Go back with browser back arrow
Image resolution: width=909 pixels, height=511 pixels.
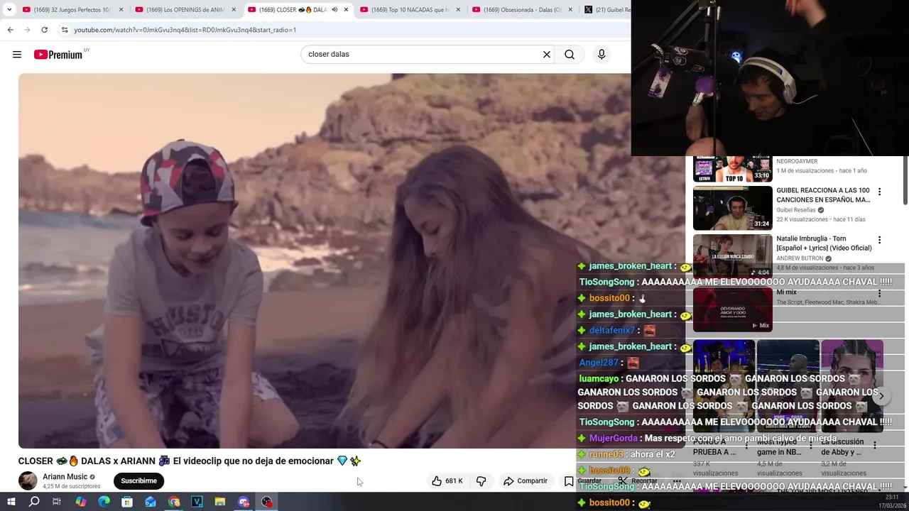click(10, 30)
